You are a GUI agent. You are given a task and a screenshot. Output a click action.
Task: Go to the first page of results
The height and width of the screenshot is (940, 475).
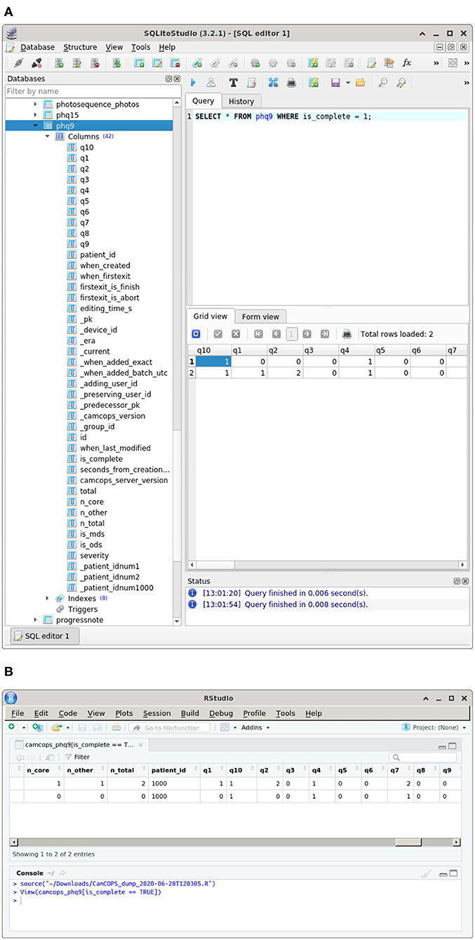click(258, 334)
